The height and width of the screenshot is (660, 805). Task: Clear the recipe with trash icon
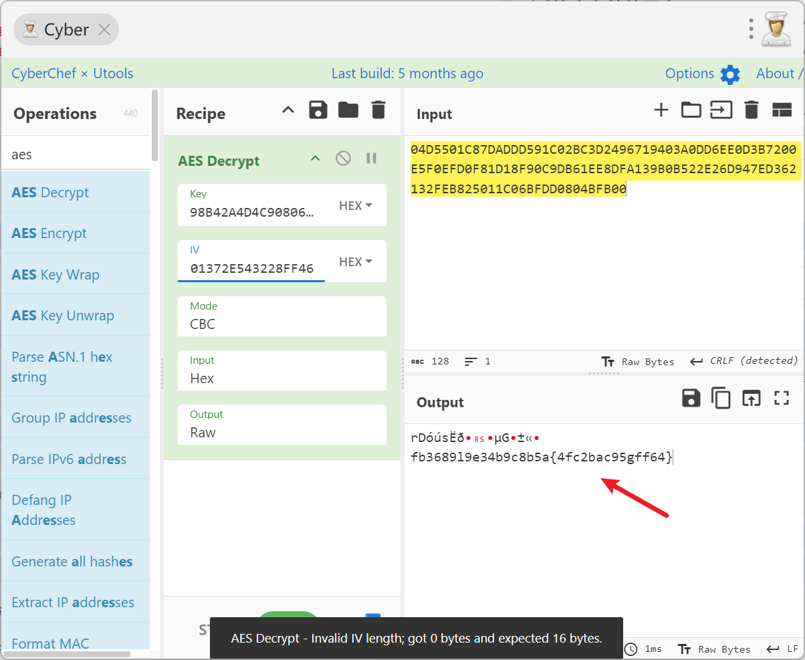tap(378, 110)
